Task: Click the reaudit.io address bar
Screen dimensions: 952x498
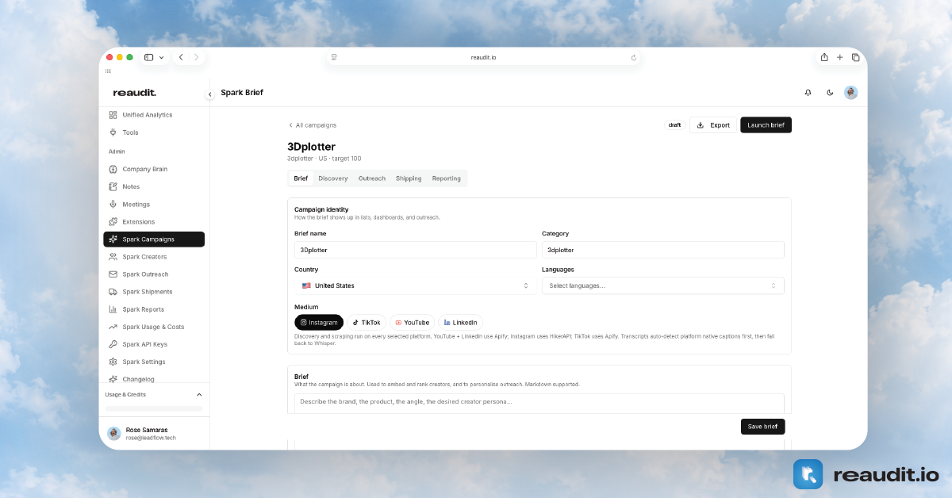Action: (484, 57)
